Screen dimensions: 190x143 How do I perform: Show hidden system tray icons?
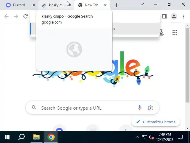pos(137,137)
